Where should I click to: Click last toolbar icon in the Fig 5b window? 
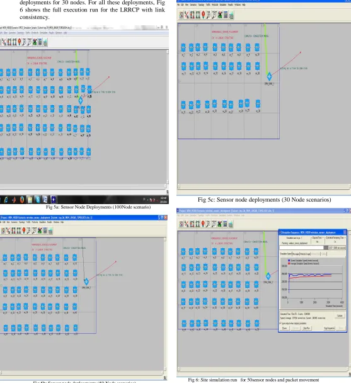50,231
